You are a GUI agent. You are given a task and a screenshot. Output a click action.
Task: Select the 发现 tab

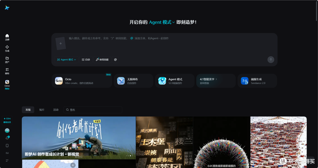(28, 110)
